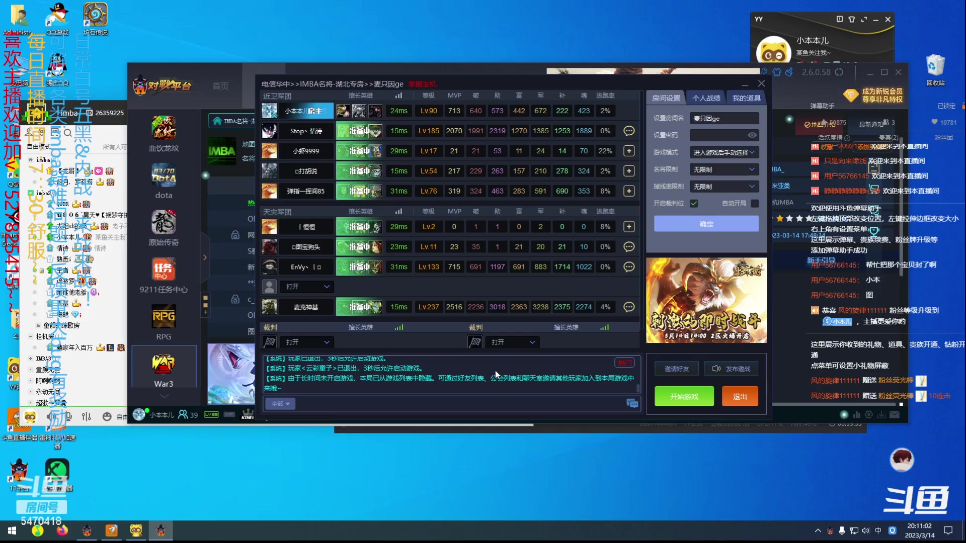966x543 pixels.
Task: Switch to the 我的道具 tab
Action: click(746, 98)
